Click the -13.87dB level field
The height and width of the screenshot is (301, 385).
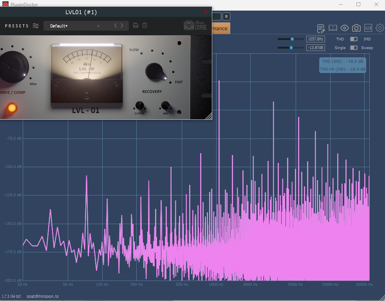pos(316,47)
